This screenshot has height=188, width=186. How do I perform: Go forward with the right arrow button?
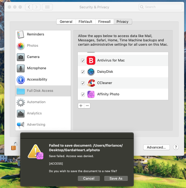click(36, 7)
